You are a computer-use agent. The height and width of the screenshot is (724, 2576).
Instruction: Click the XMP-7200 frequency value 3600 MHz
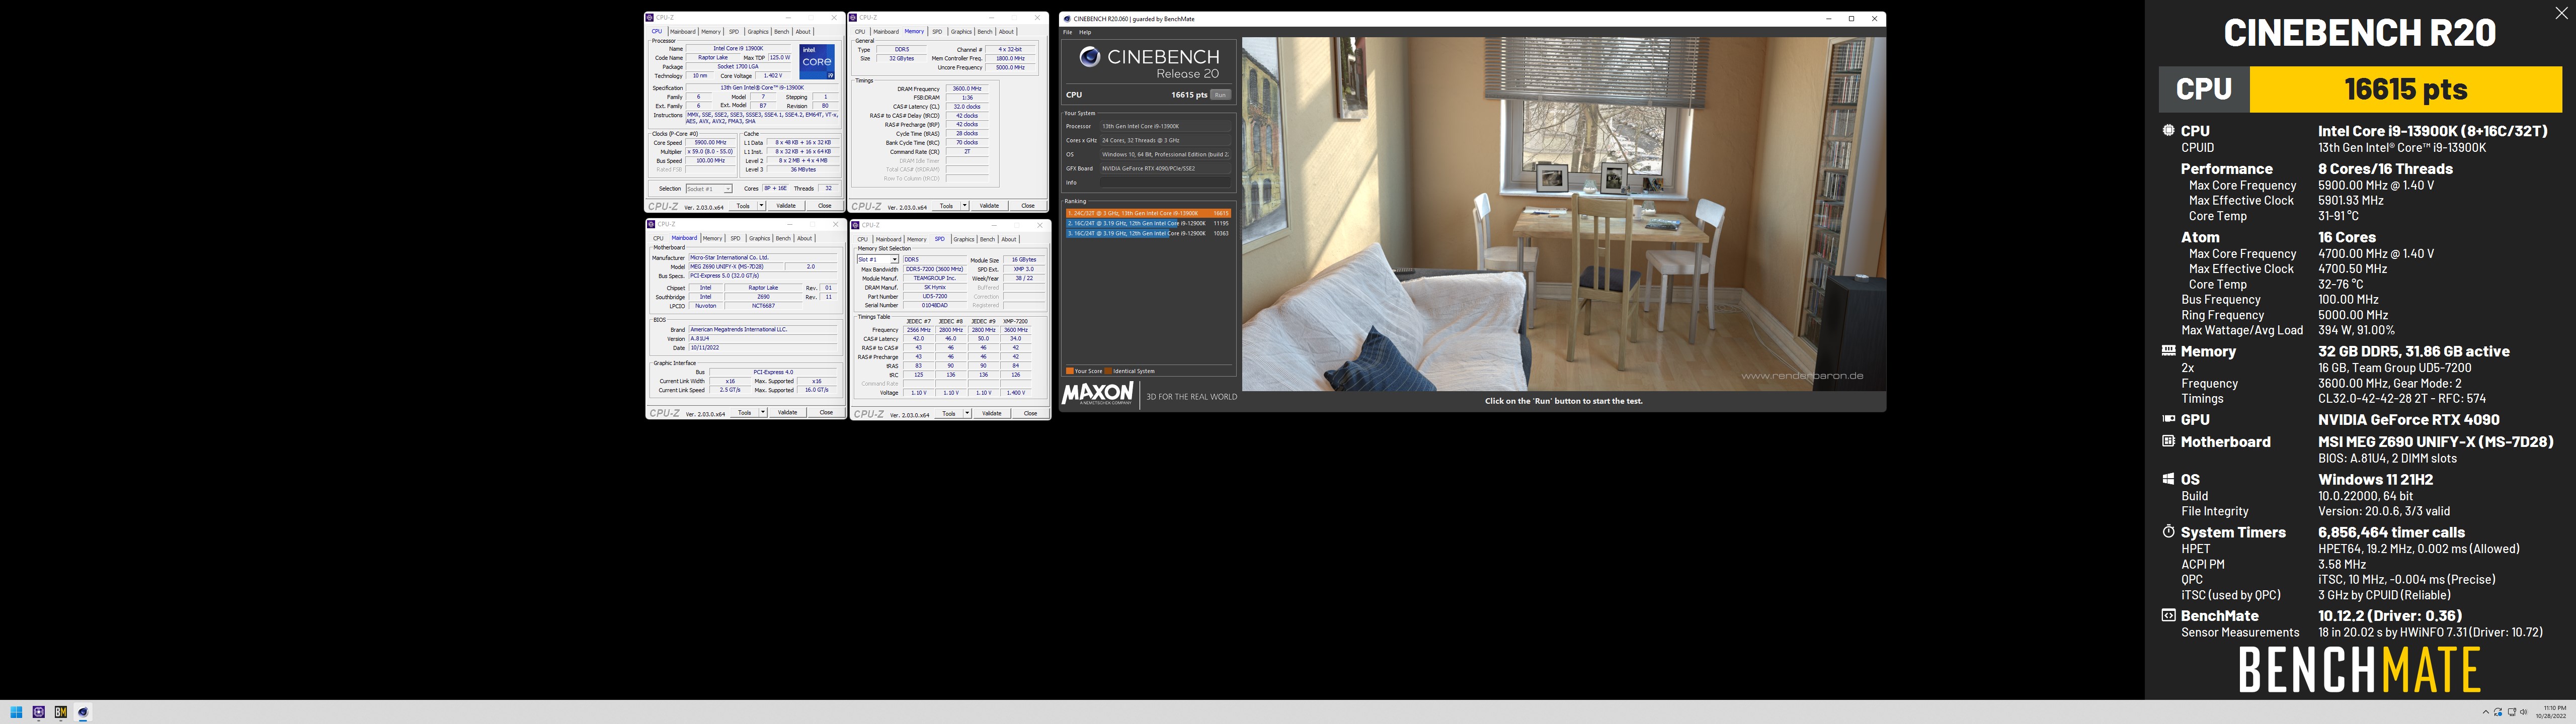coord(1016,330)
